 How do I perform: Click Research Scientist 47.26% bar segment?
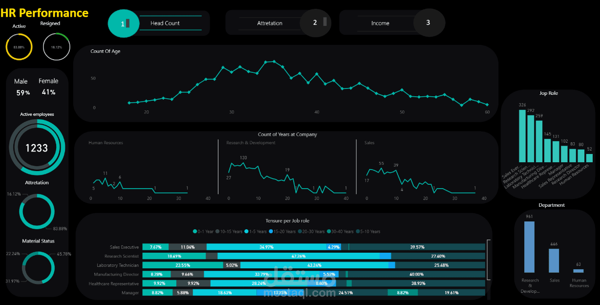[x=299, y=256]
